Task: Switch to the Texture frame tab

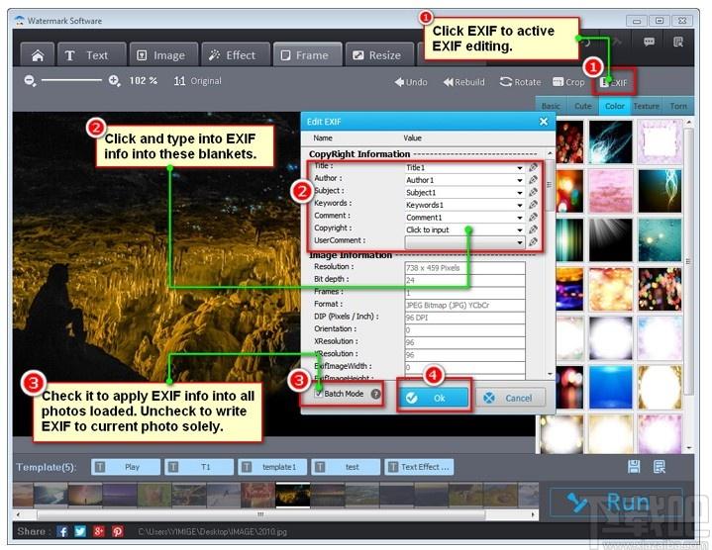Action: [646, 106]
